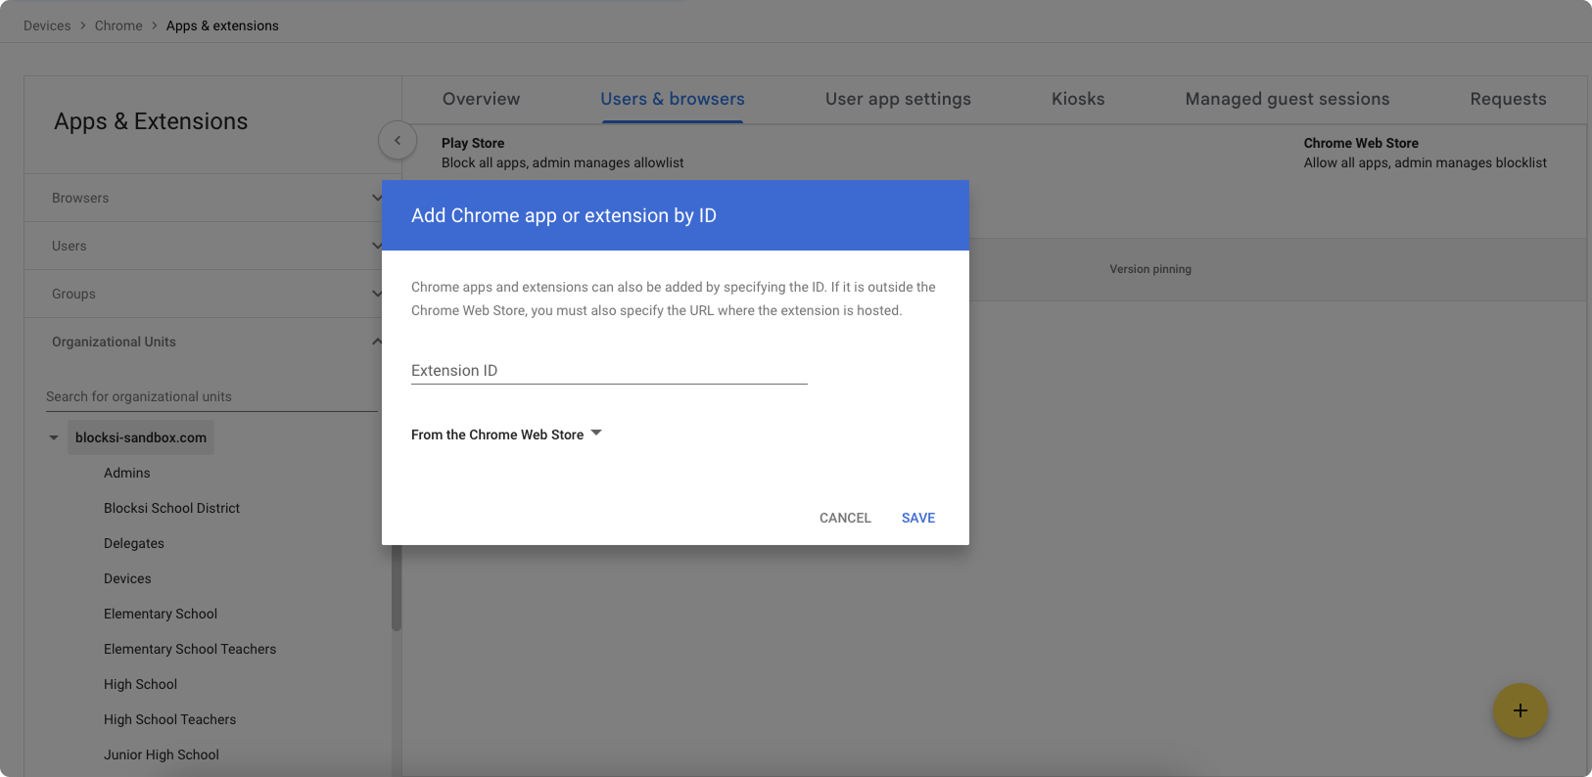Click the Play Store setting text
This screenshot has width=1592, height=777.
point(563,153)
